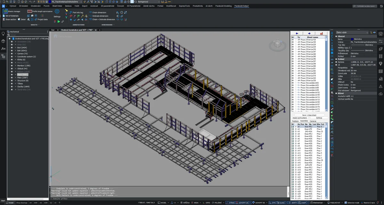Switch to the Cameras tab
Image resolution: width=384 pixels, height=205 pixels.
[x=313, y=121]
